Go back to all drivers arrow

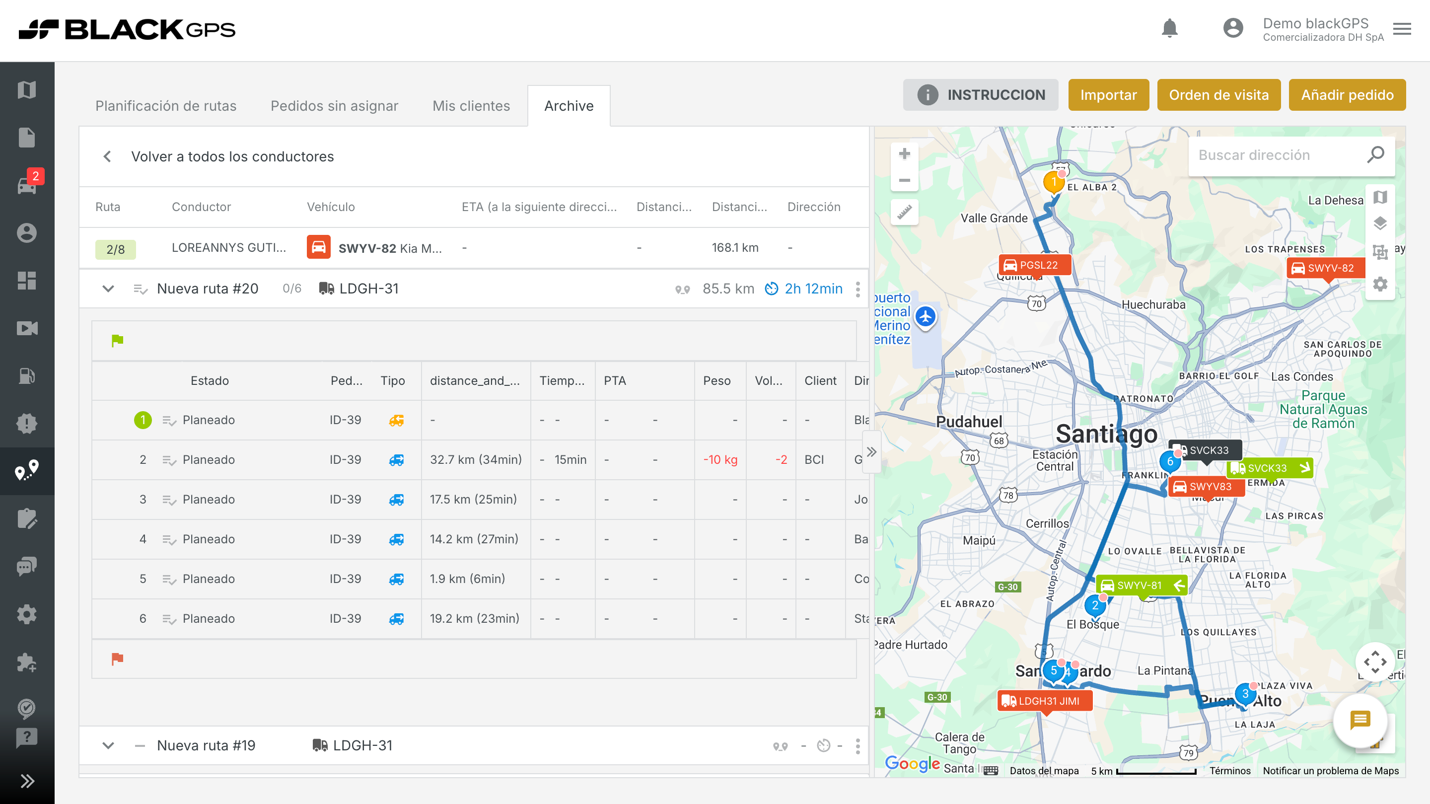(x=107, y=156)
